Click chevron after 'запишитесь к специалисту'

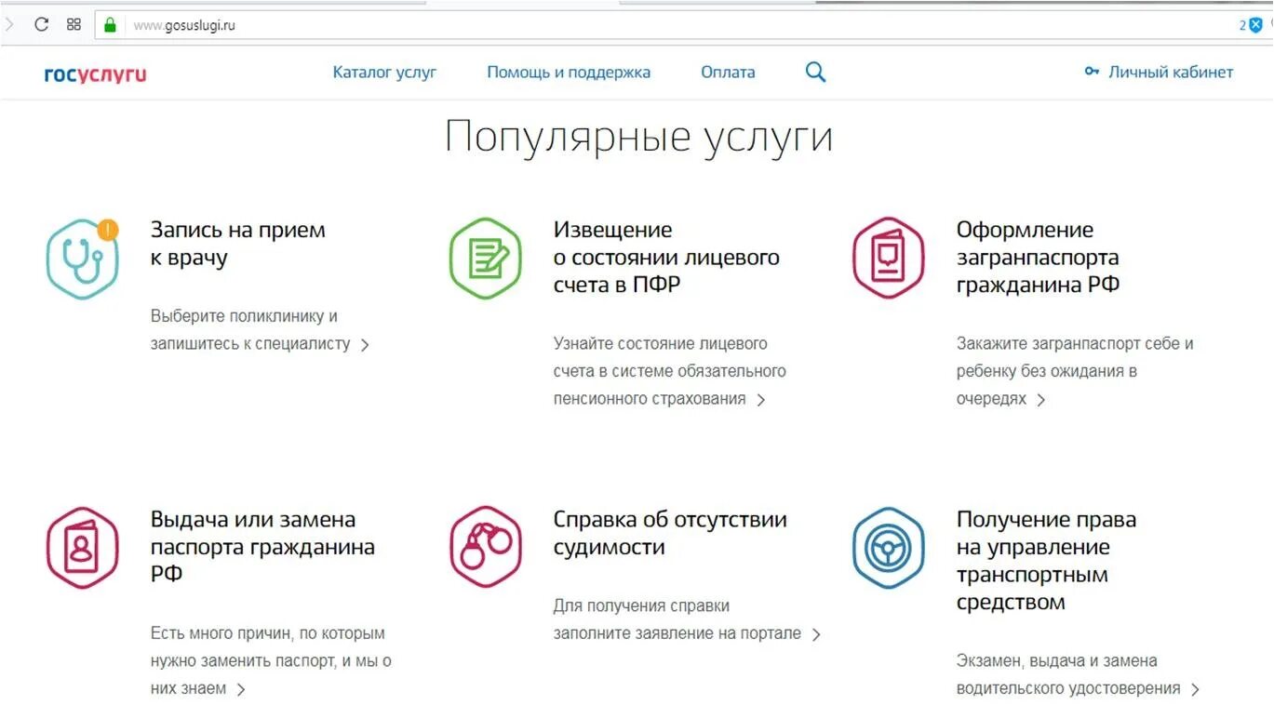point(365,345)
